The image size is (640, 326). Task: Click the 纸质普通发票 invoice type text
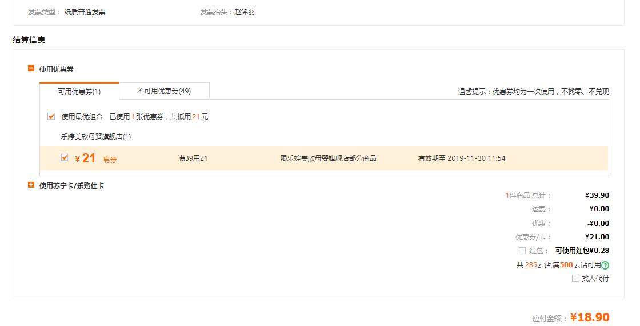[85, 12]
